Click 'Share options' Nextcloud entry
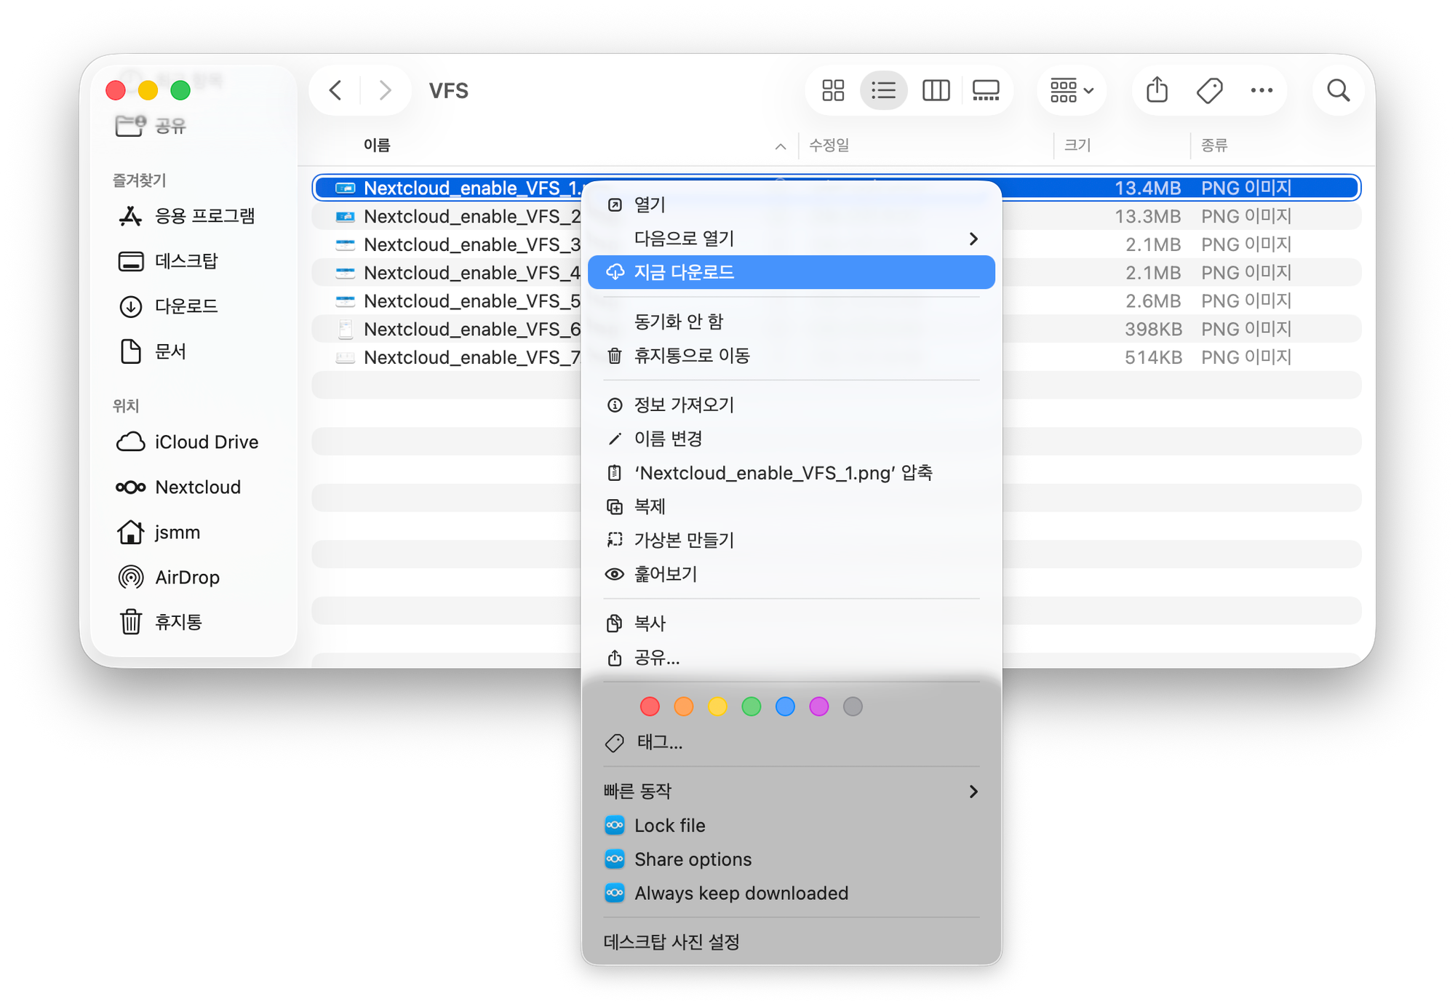The height and width of the screenshot is (1004, 1455). [x=693, y=860]
